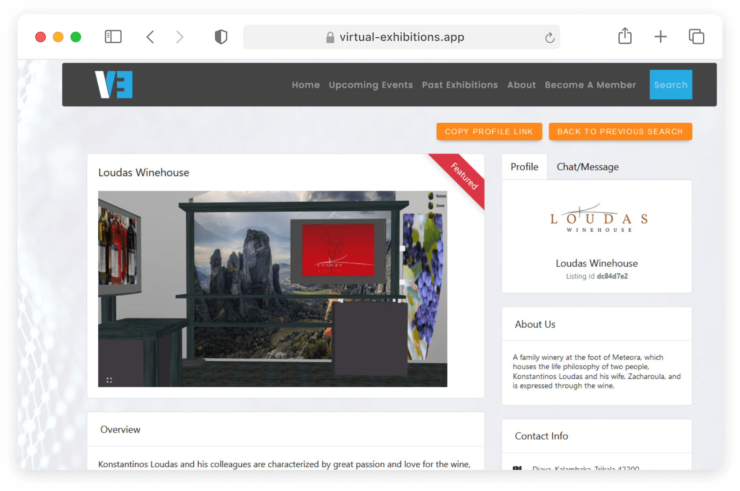Click the Copy Profile Link button
The width and height of the screenshot is (740, 491).
click(x=489, y=132)
